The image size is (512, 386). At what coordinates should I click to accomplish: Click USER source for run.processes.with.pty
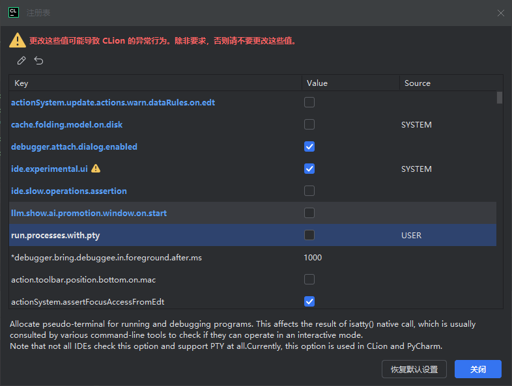411,235
